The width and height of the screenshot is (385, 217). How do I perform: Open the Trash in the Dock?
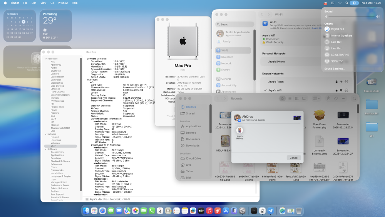299,210
